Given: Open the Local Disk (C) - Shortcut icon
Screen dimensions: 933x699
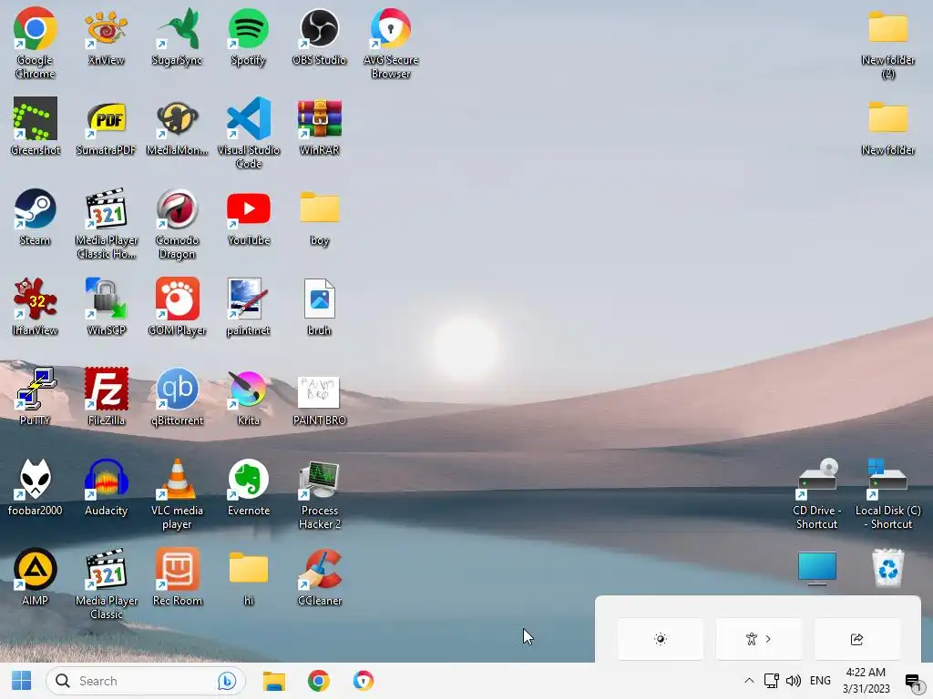Looking at the screenshot, I should click(887, 493).
